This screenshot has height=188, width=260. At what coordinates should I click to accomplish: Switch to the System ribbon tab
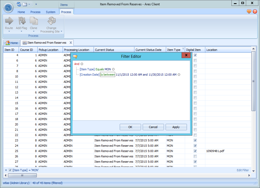pos(51,12)
